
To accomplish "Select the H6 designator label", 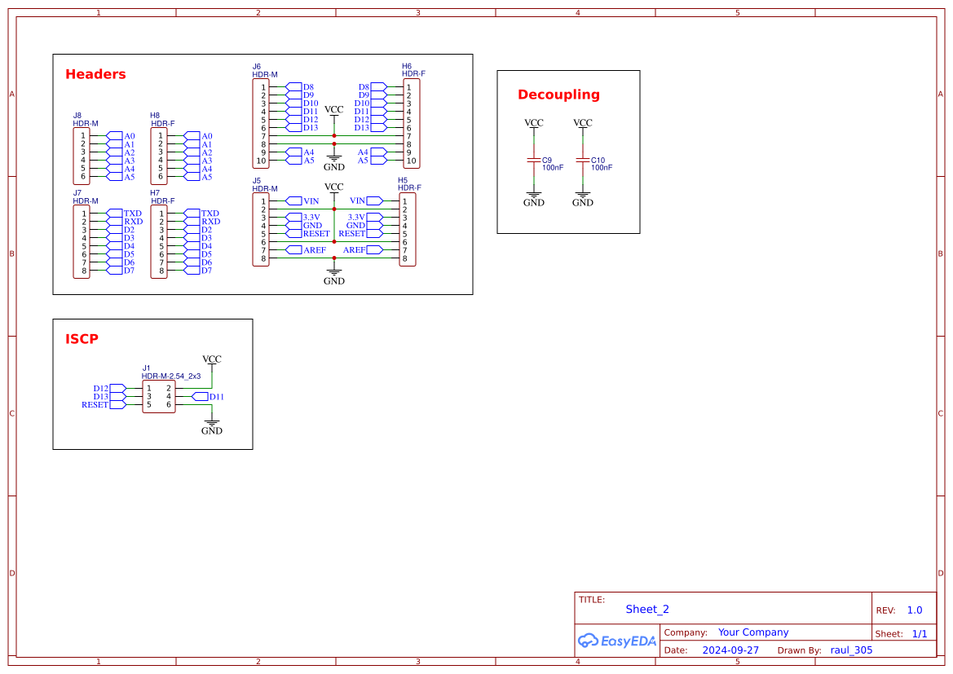I will tap(407, 66).
